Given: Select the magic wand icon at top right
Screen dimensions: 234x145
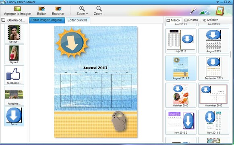Looking at the screenshot, I should (x=193, y=11).
